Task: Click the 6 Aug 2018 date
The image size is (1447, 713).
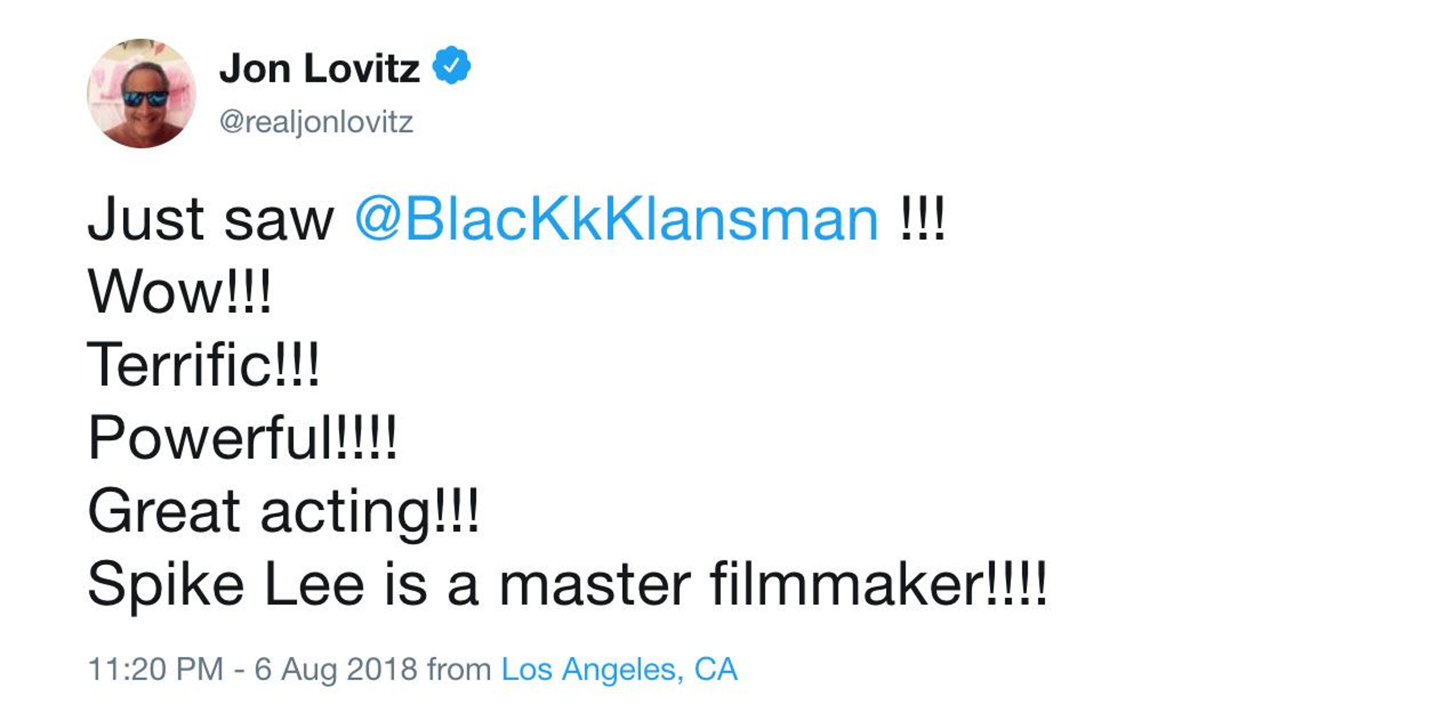Action: (x=336, y=669)
